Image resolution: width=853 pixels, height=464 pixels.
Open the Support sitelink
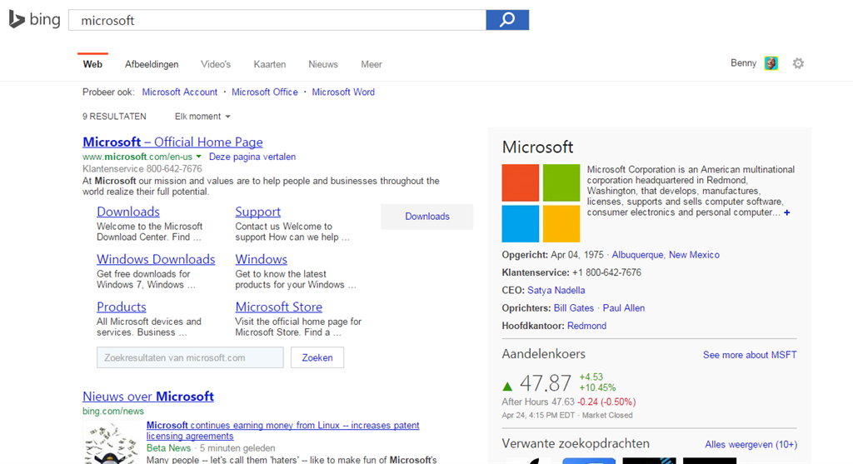(x=258, y=212)
